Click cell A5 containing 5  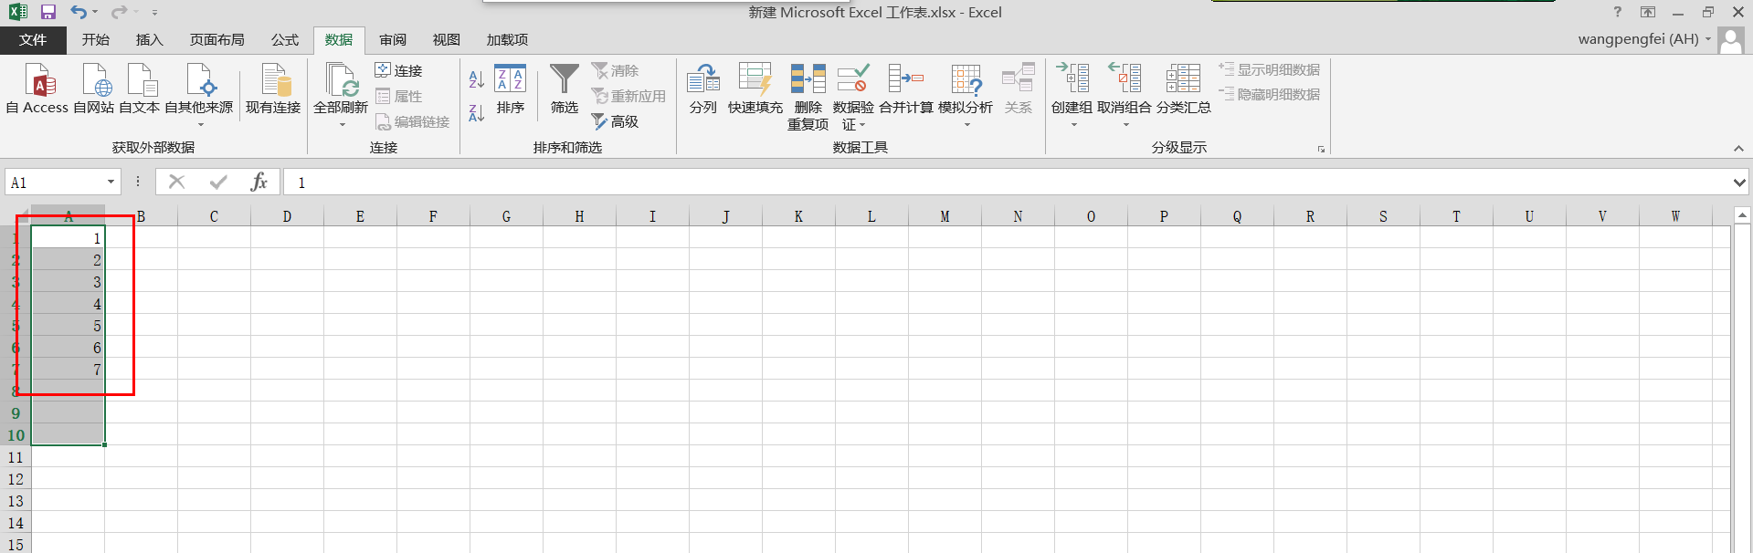coord(69,326)
